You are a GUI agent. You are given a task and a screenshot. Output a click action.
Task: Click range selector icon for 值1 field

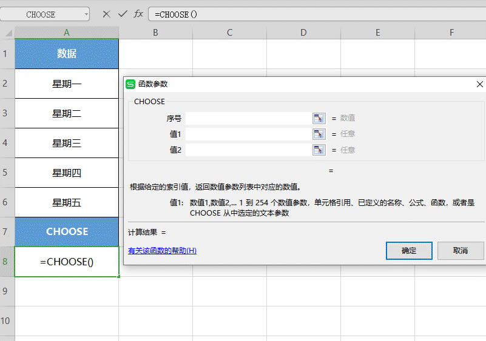(x=319, y=134)
